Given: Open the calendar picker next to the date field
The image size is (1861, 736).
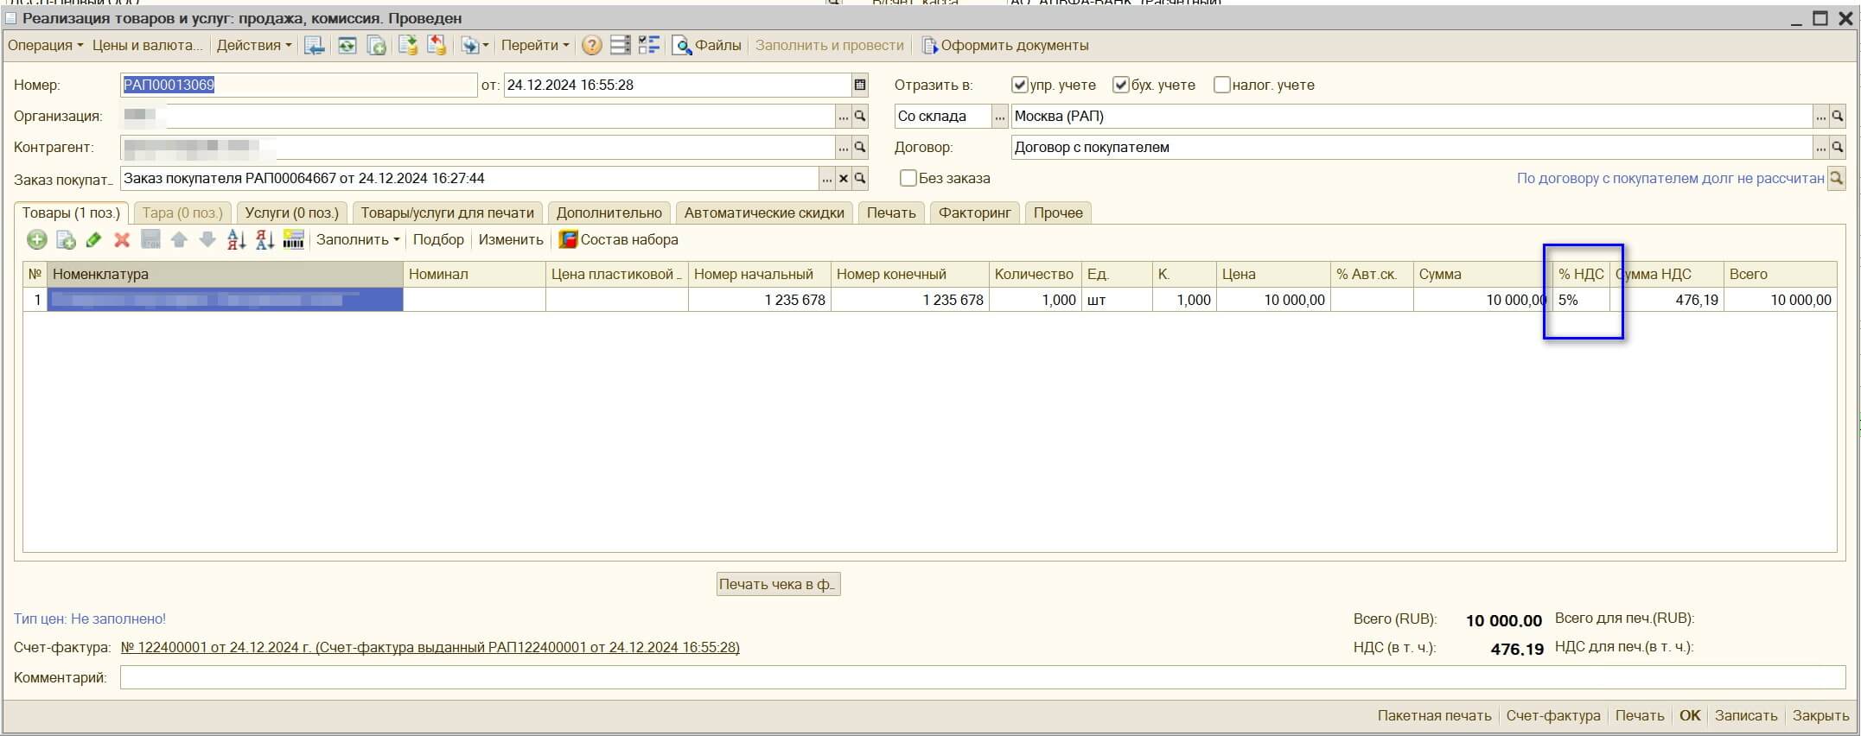Looking at the screenshot, I should (859, 85).
